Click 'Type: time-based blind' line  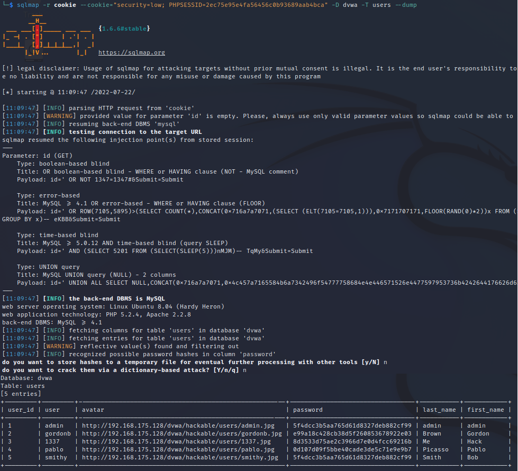tap(58, 235)
